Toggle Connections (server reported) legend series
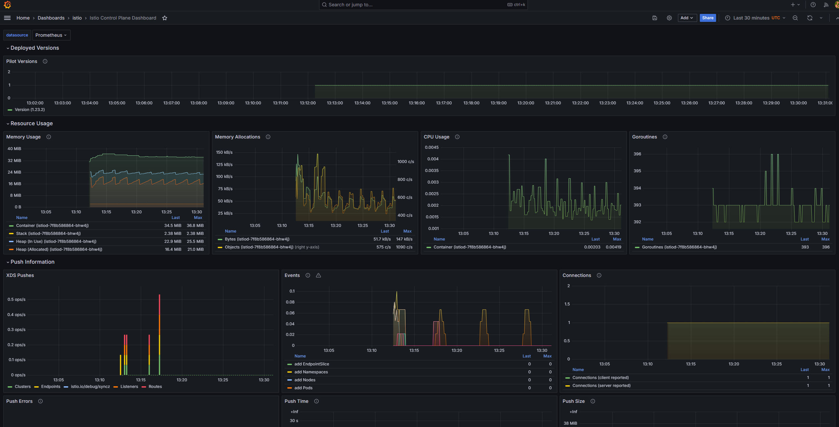839x427 pixels. (601, 386)
